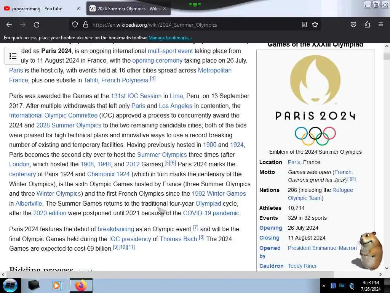Close the programming - YouTube tab

coord(78,8)
